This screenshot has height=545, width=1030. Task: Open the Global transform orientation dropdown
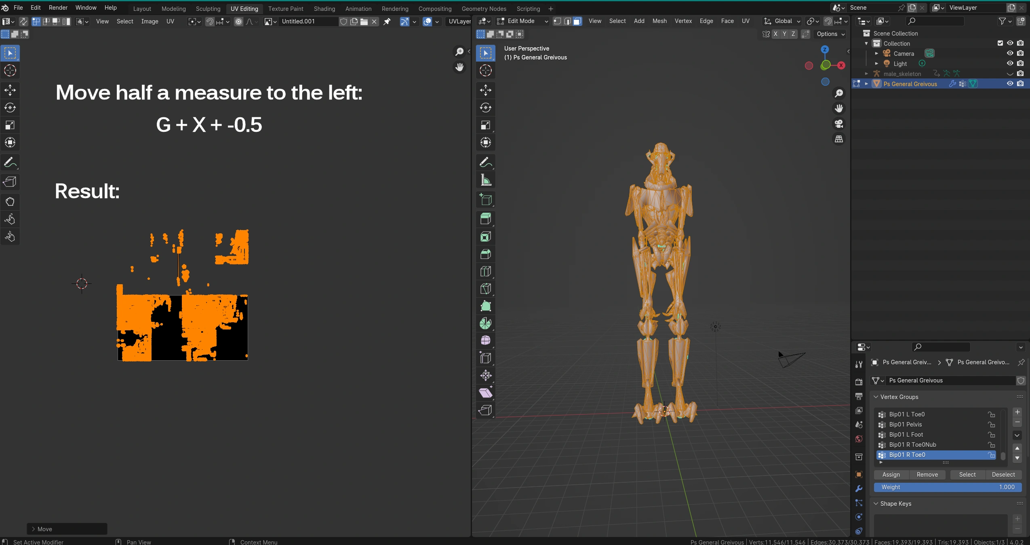pyautogui.click(x=782, y=21)
